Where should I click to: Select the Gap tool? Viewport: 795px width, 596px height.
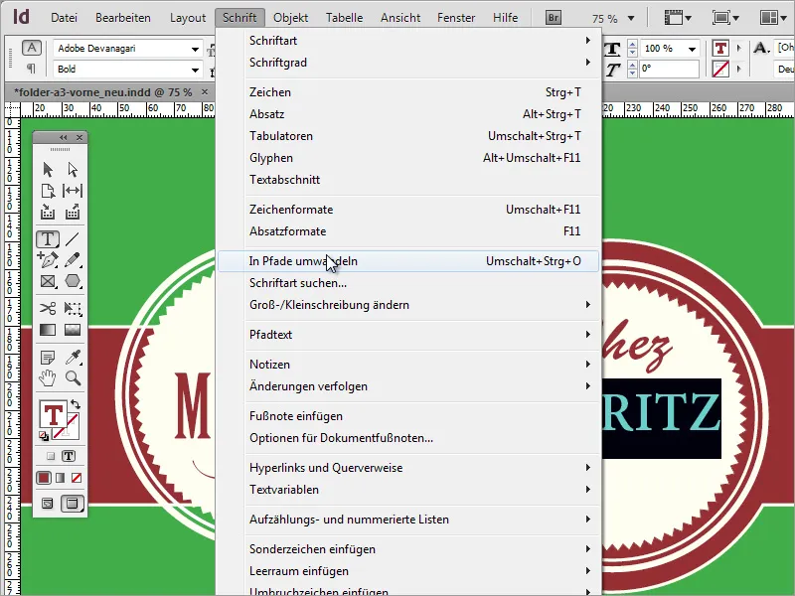coord(73,191)
